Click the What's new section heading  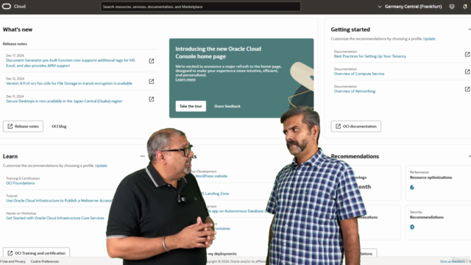click(x=18, y=29)
